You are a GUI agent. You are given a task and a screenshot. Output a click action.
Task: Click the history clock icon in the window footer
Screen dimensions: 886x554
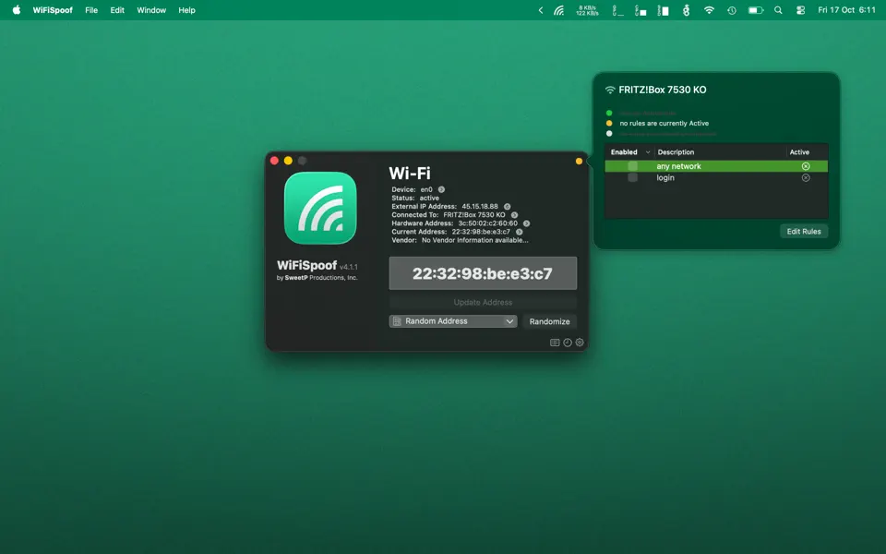click(x=567, y=343)
